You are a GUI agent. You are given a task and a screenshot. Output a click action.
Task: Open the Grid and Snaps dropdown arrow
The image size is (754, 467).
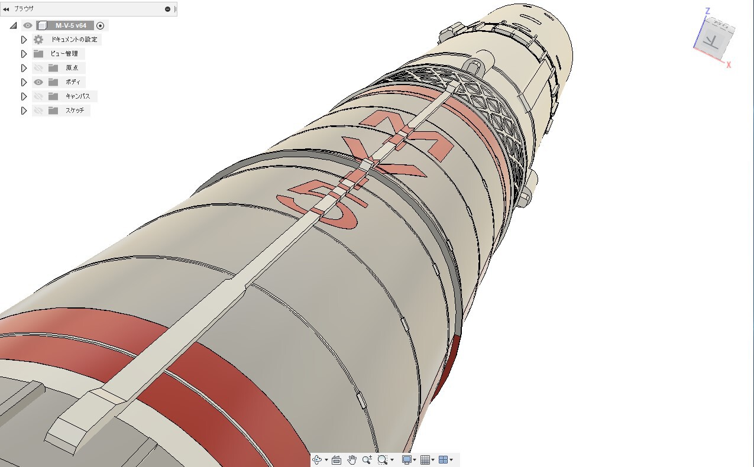click(433, 460)
